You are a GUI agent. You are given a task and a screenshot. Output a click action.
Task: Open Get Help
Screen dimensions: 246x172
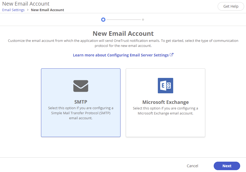[x=231, y=6]
